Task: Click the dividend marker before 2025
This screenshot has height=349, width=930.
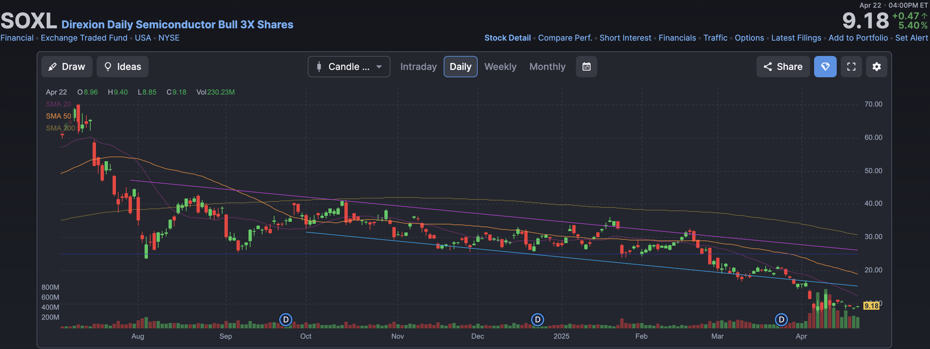Action: coord(538,319)
